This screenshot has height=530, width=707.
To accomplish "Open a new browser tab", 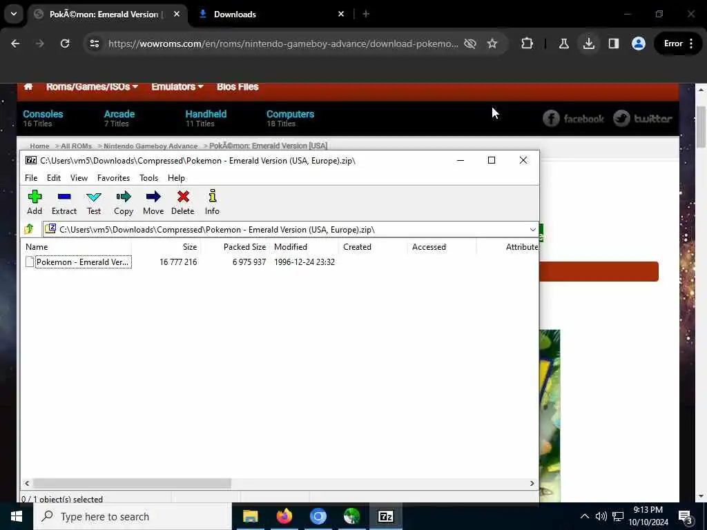I will [366, 14].
